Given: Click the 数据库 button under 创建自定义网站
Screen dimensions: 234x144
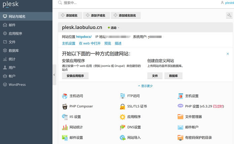Looking at the screenshot, I should [x=173, y=76].
